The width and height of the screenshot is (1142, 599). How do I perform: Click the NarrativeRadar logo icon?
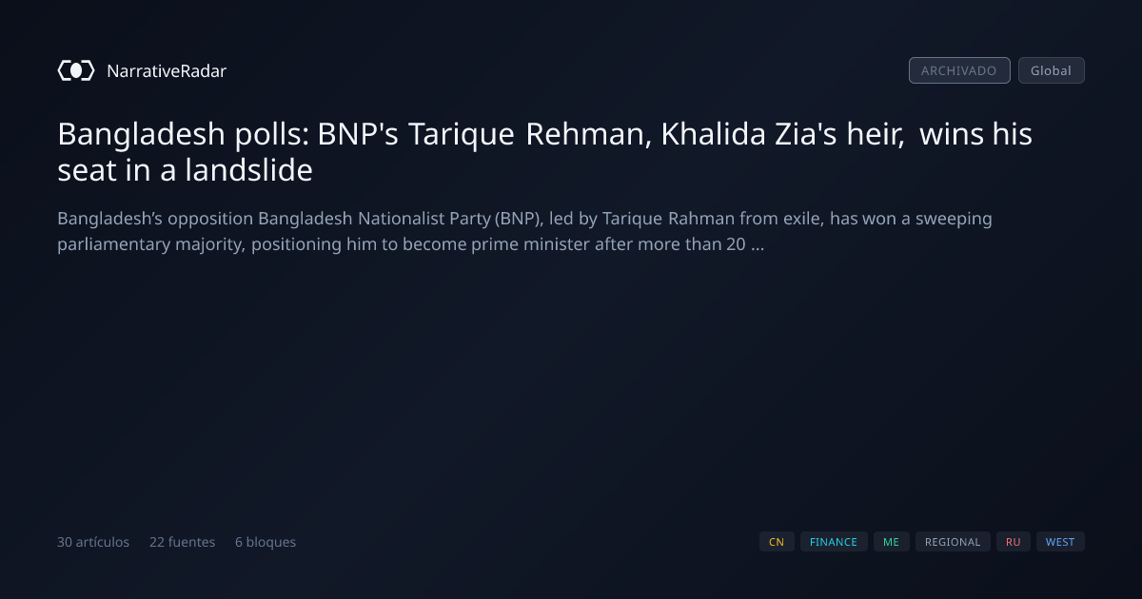coord(76,70)
